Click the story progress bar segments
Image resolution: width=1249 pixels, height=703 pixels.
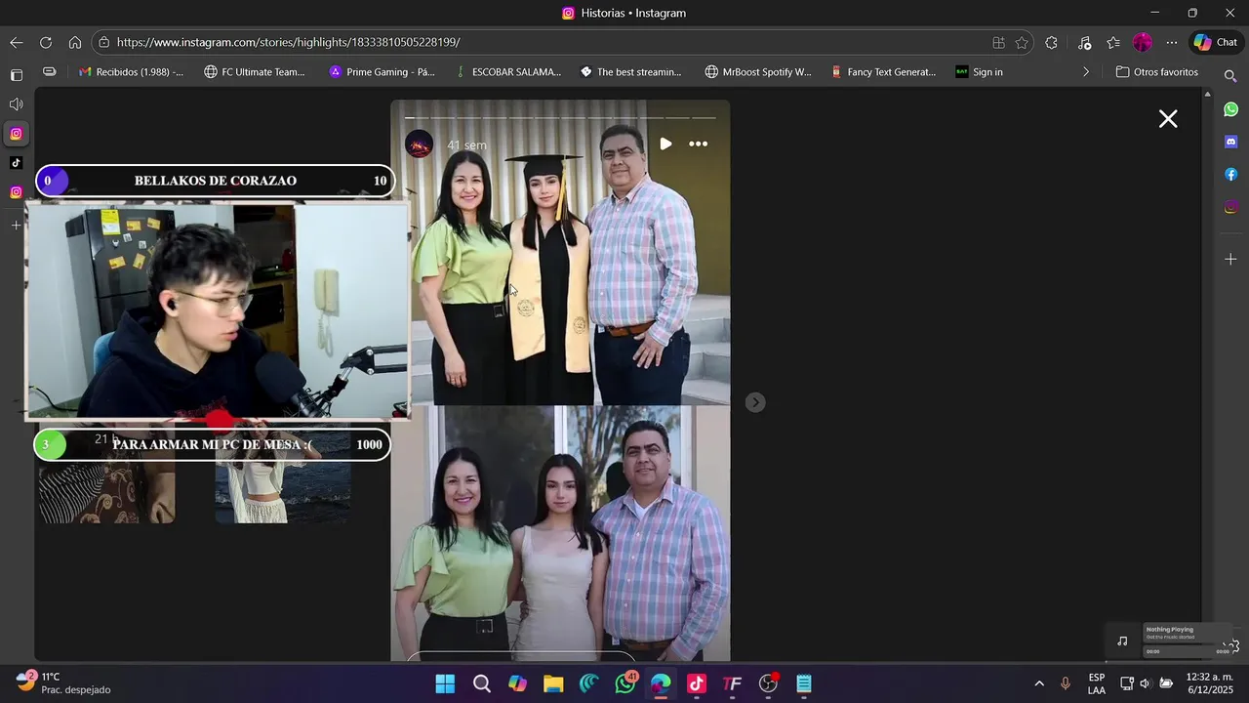[x=560, y=117]
